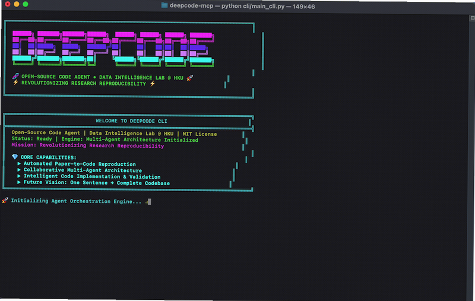This screenshot has width=475, height=301.
Task: Click 'REVOLUTIONIZING RESEARCH REPRODUCIBILITY' banner line
Action: pyautogui.click(x=84, y=83)
